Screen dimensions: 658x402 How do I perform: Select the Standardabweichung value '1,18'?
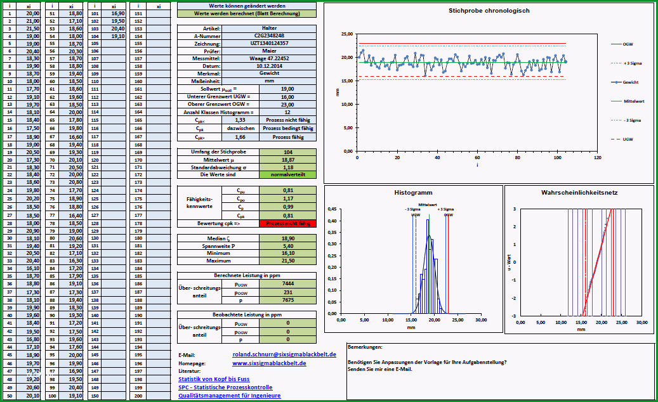tap(288, 167)
